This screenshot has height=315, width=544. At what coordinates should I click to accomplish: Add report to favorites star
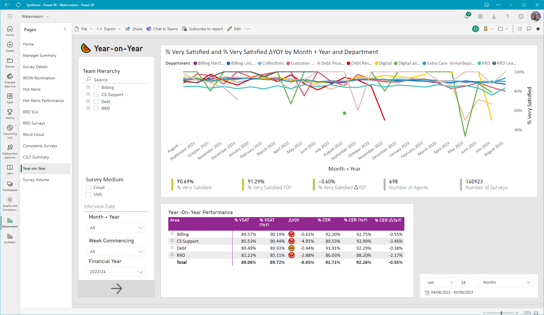pyautogui.click(x=538, y=29)
